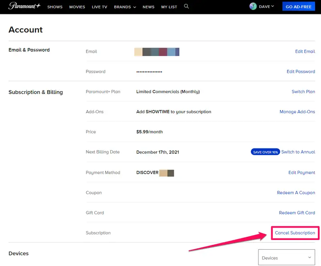Expand the Brands menu dropdown

pos(125,7)
